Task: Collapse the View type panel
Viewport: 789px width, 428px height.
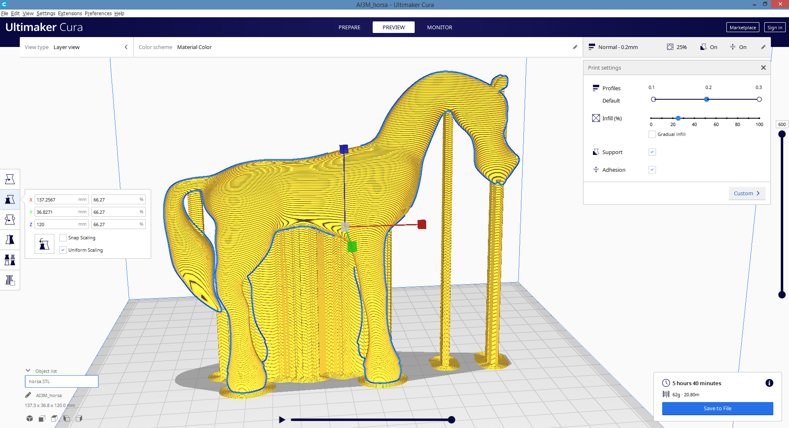Action: 126,47
